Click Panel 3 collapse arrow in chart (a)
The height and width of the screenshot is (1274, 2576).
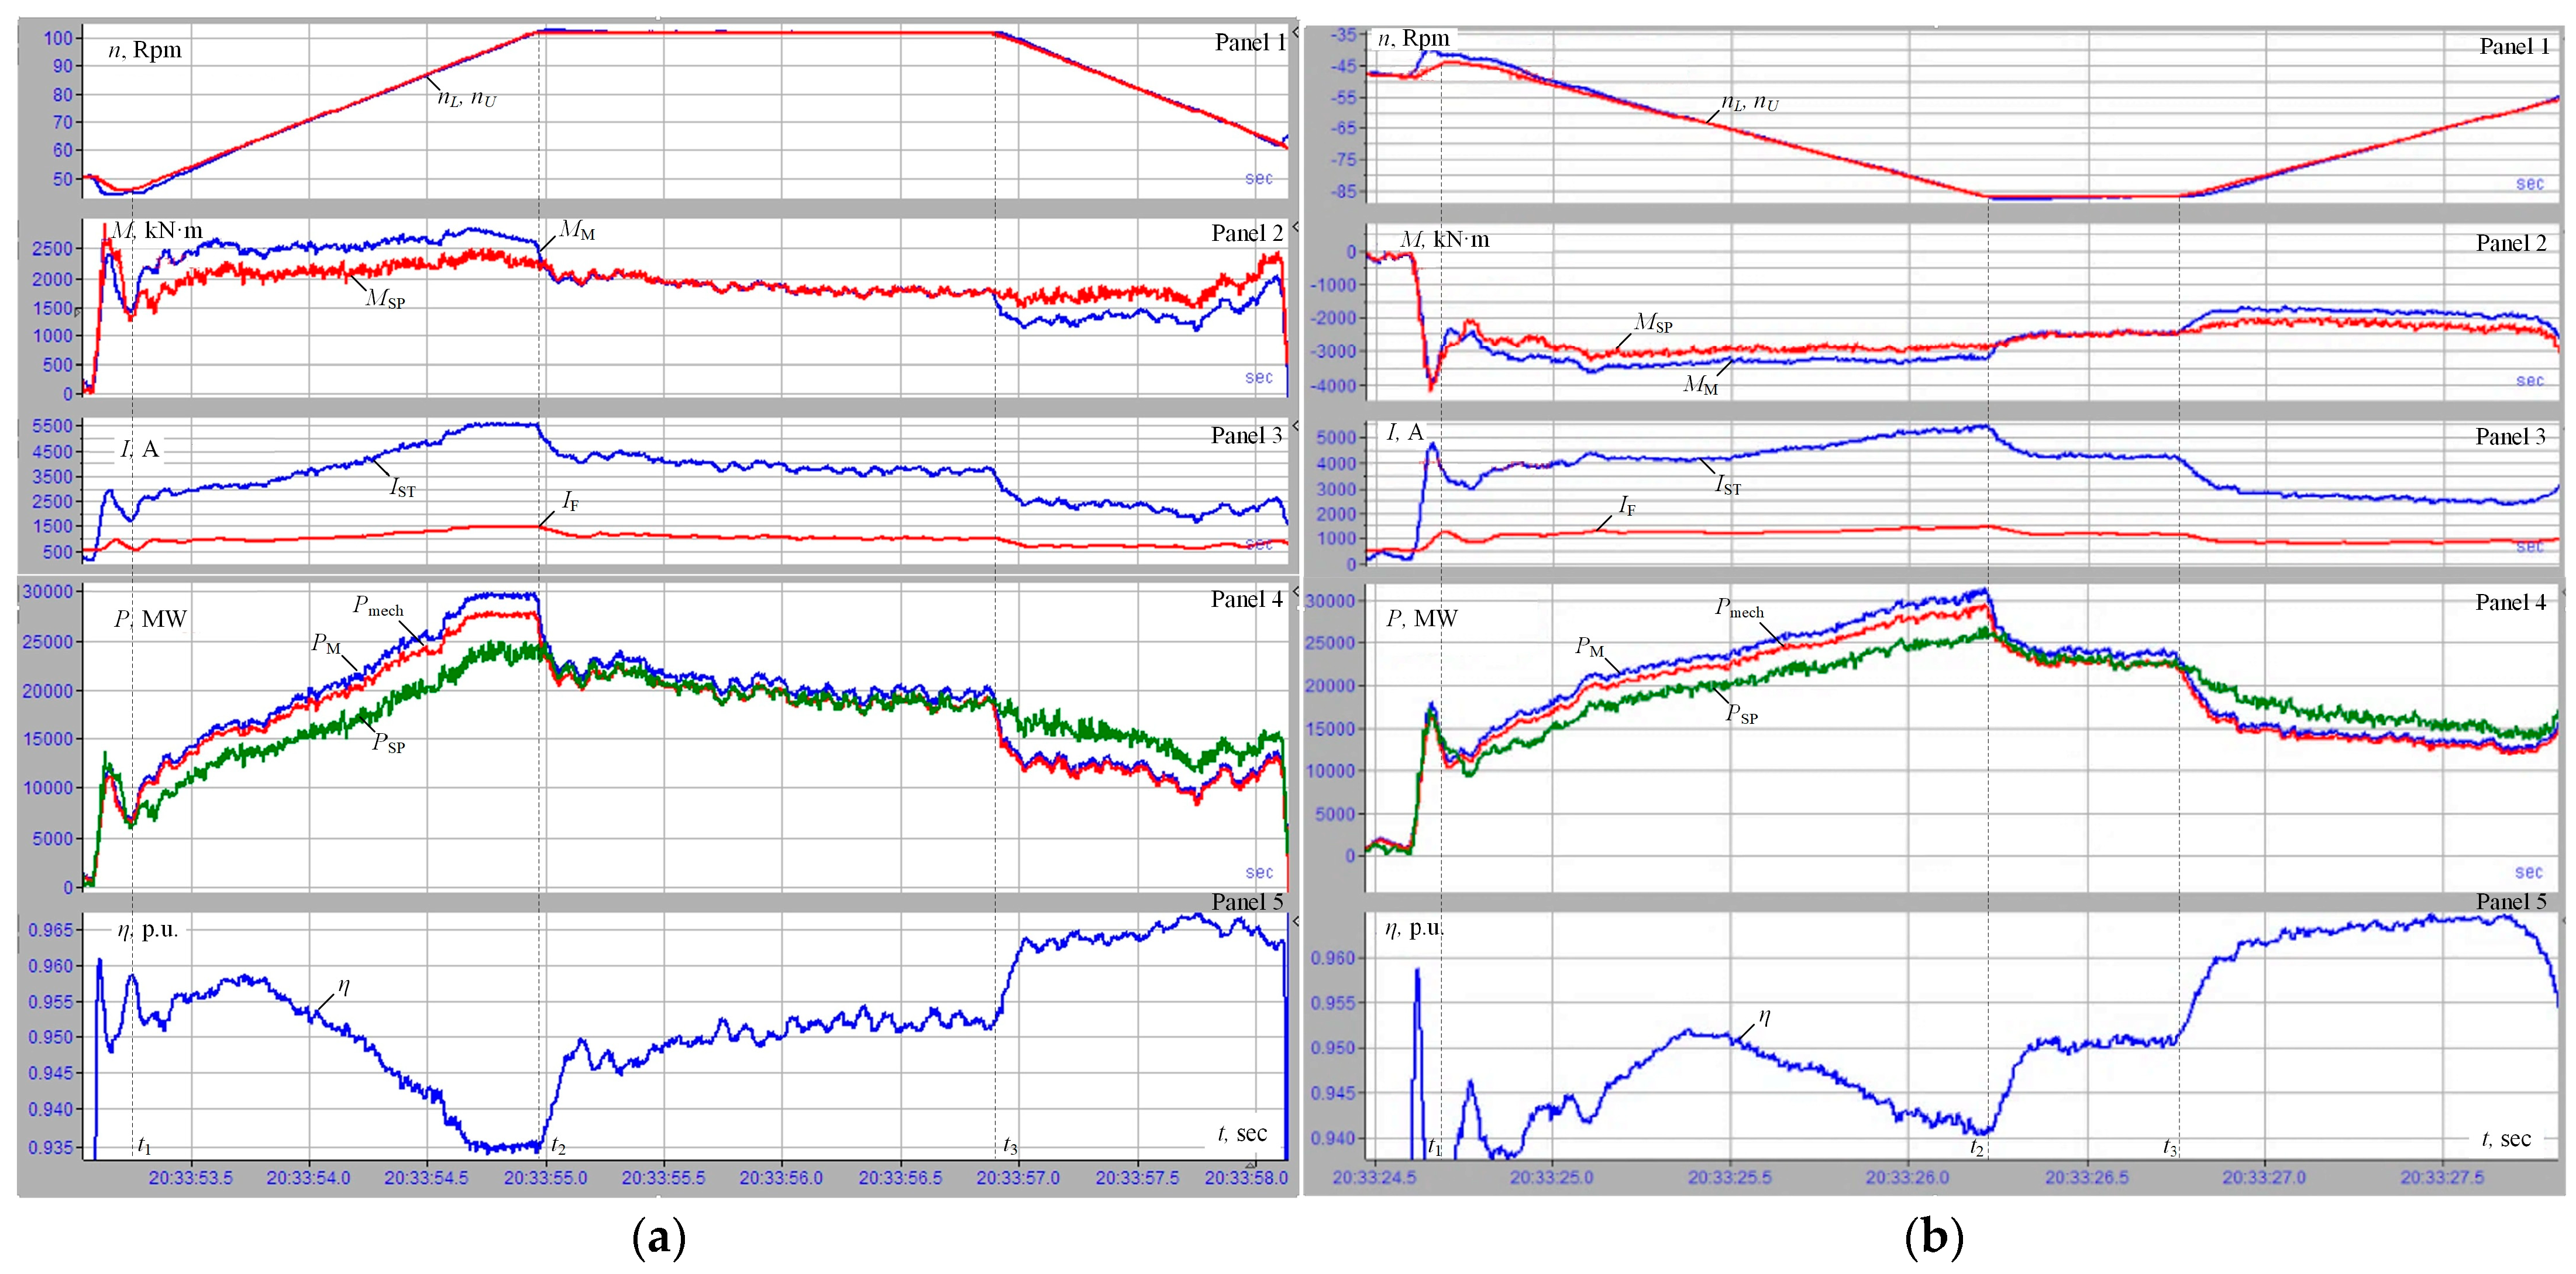coord(1295,427)
